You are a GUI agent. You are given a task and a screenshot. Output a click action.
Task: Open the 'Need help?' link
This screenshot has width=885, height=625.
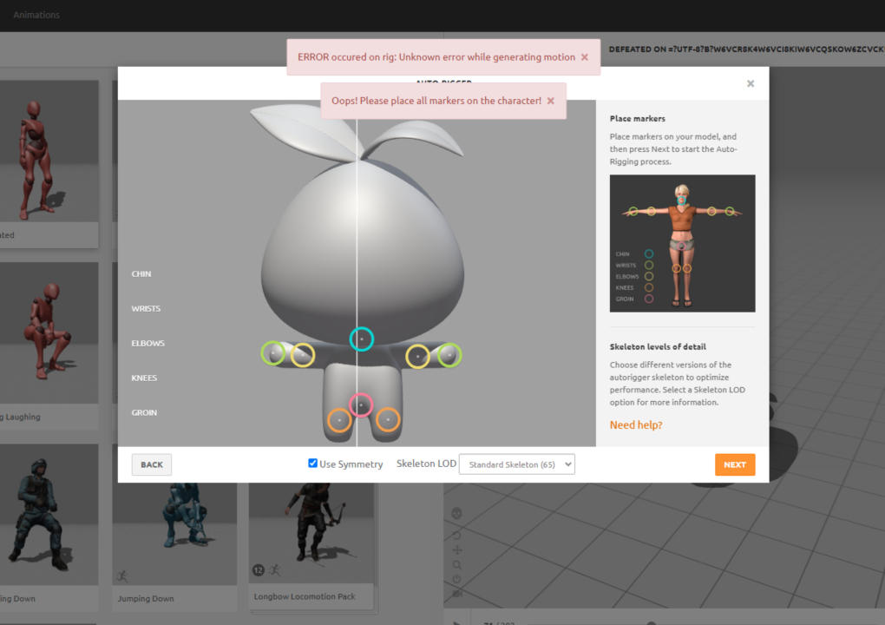tap(635, 424)
